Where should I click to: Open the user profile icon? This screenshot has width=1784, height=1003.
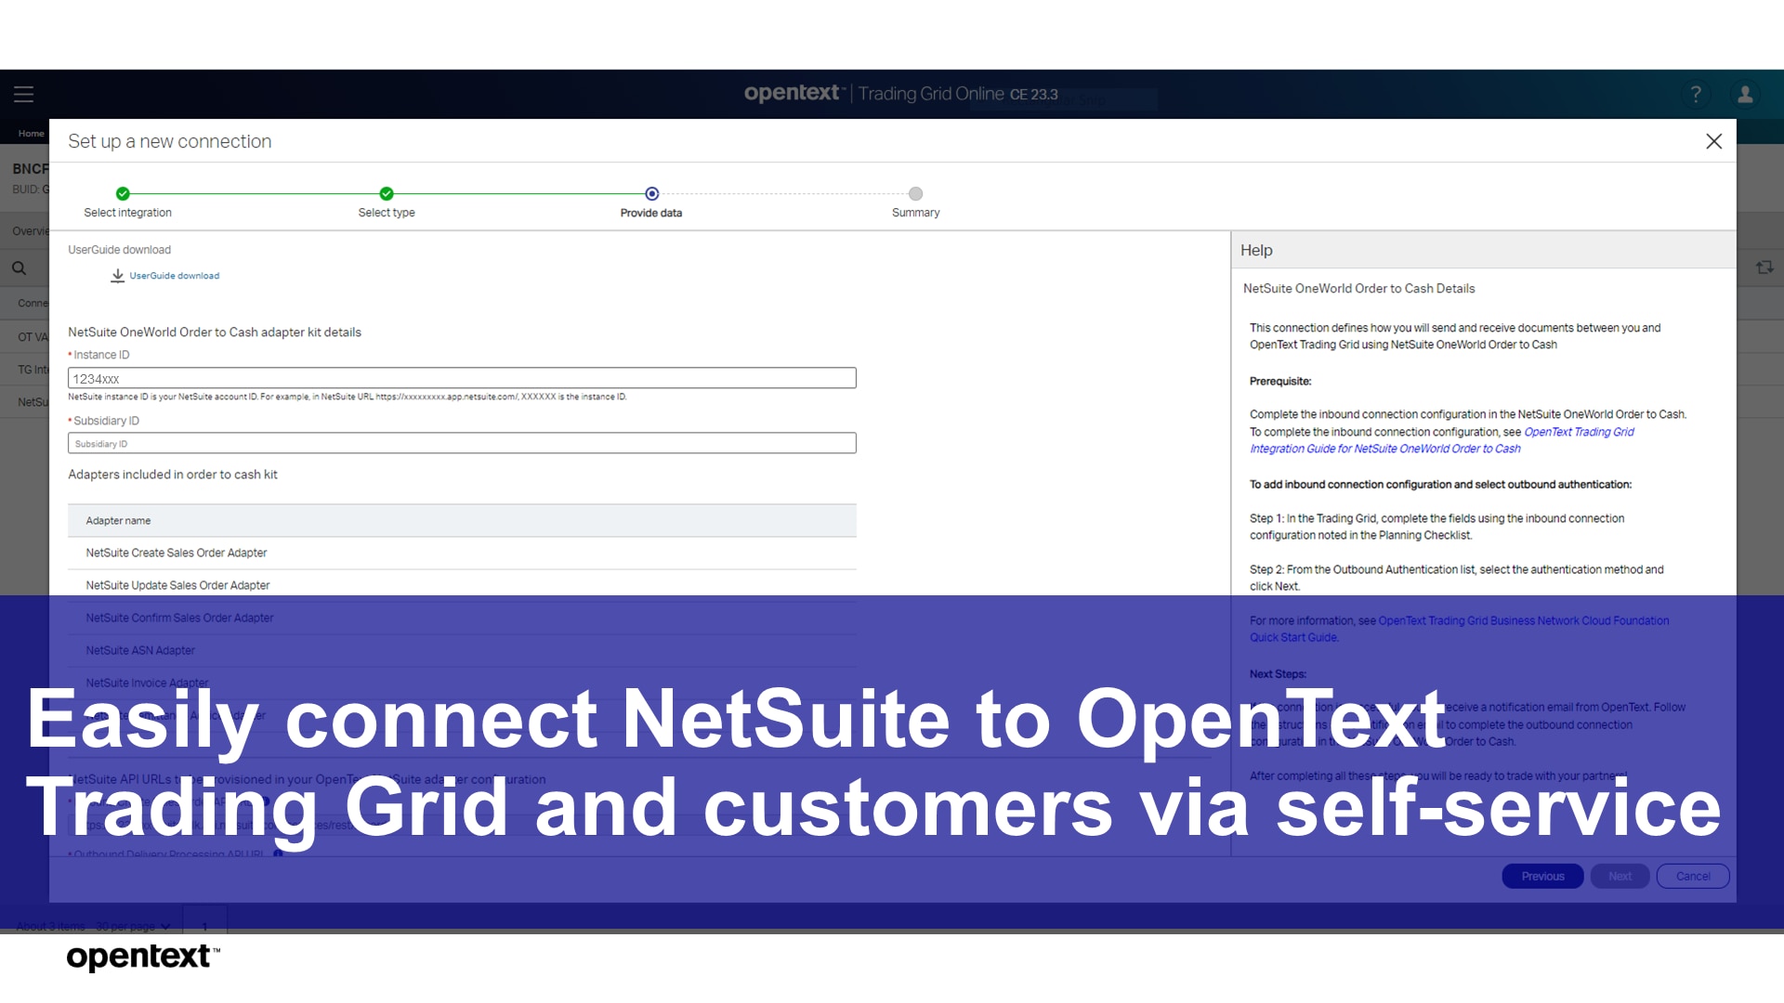(1745, 94)
